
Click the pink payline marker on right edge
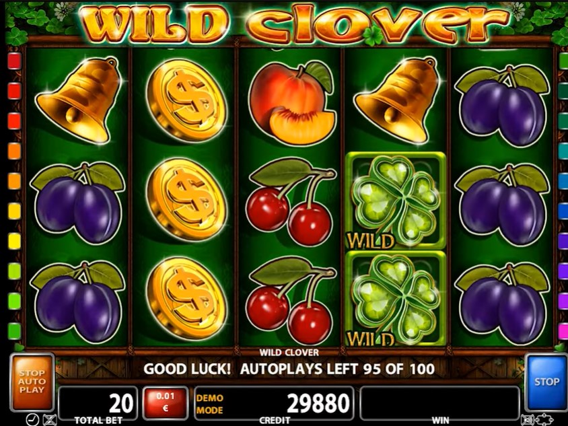click(x=564, y=330)
